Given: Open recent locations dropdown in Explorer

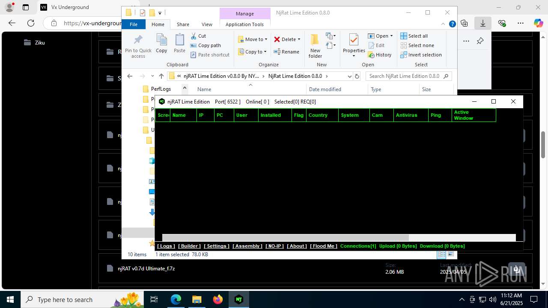Looking at the screenshot, I should click(x=152, y=76).
